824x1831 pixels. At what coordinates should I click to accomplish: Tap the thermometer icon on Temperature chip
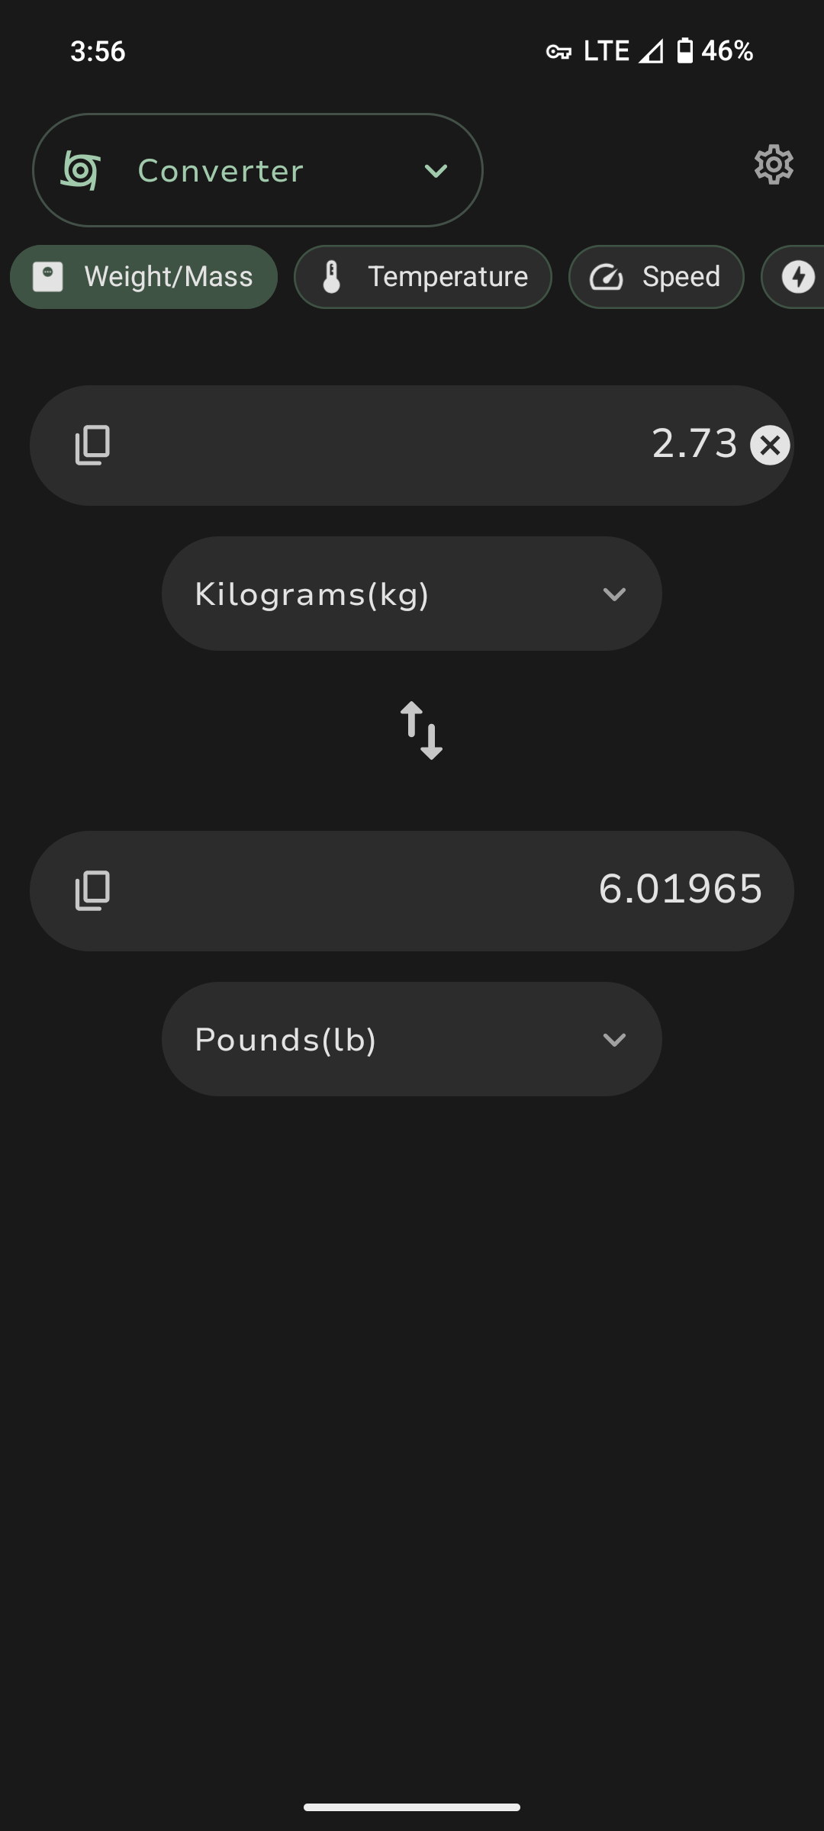(332, 277)
